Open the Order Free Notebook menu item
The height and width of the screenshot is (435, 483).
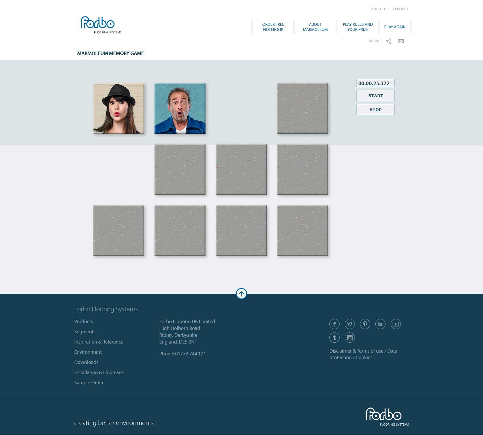pyautogui.click(x=273, y=27)
